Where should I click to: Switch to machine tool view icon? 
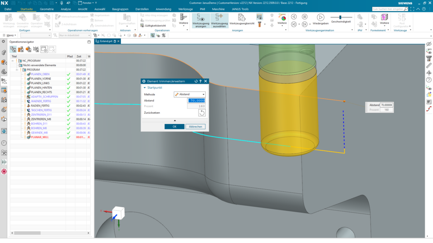21,49
